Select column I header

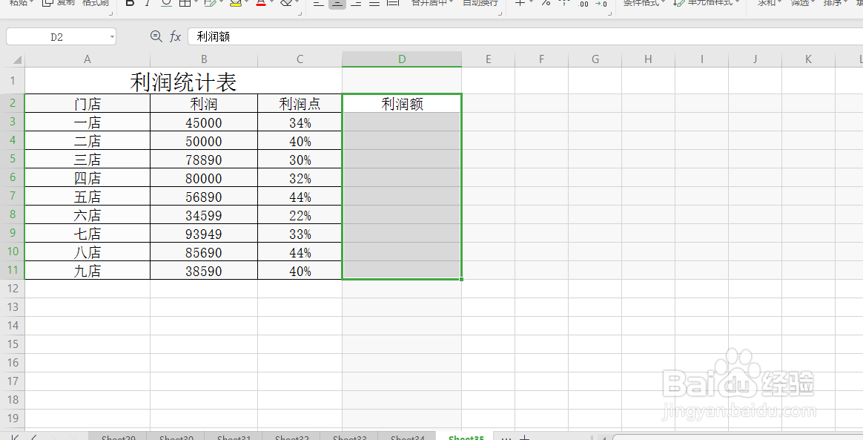(701, 59)
